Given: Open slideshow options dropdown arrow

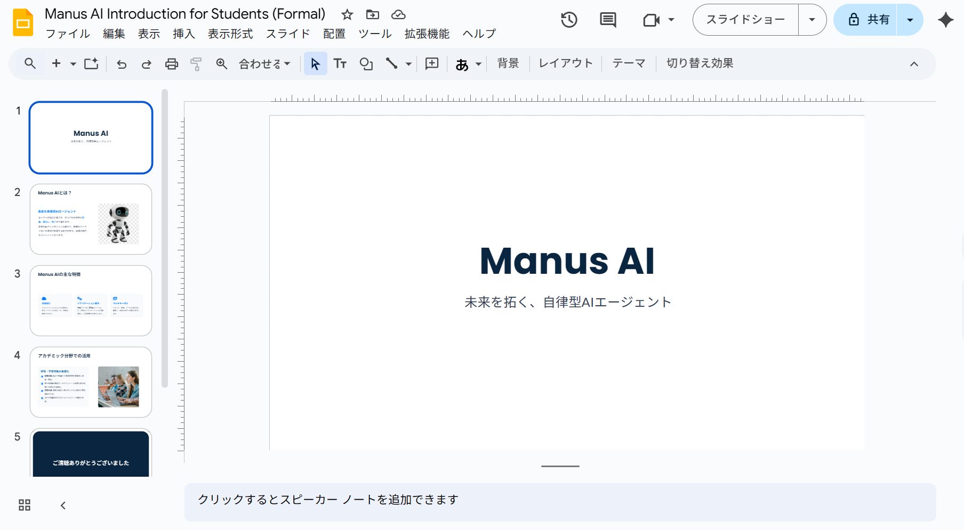Looking at the screenshot, I should pos(812,20).
